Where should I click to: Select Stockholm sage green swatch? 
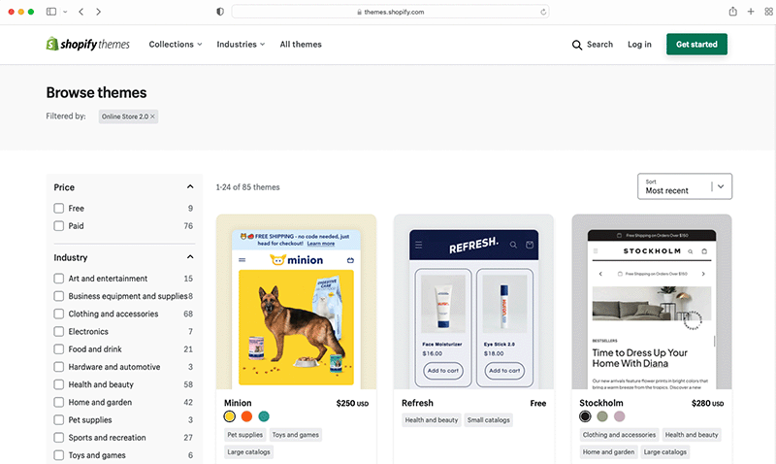click(602, 416)
